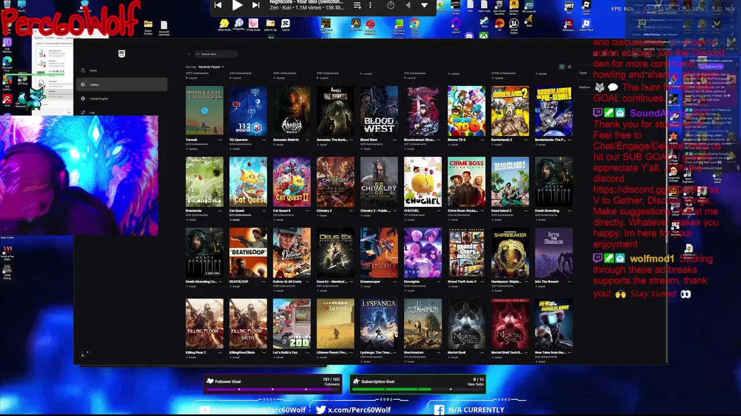Click the Dead Island 2 title

501,211
